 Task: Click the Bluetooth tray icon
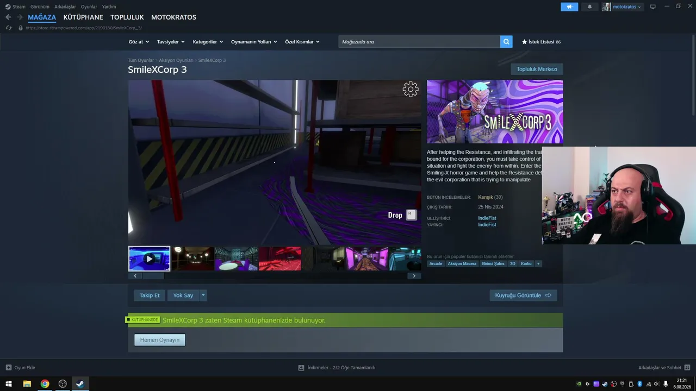point(640,384)
